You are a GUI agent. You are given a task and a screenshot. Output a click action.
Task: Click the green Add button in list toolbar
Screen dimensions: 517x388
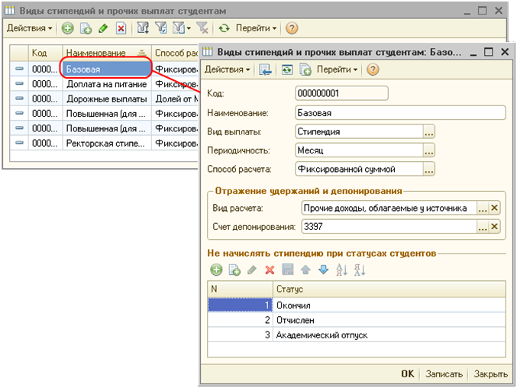click(x=67, y=28)
